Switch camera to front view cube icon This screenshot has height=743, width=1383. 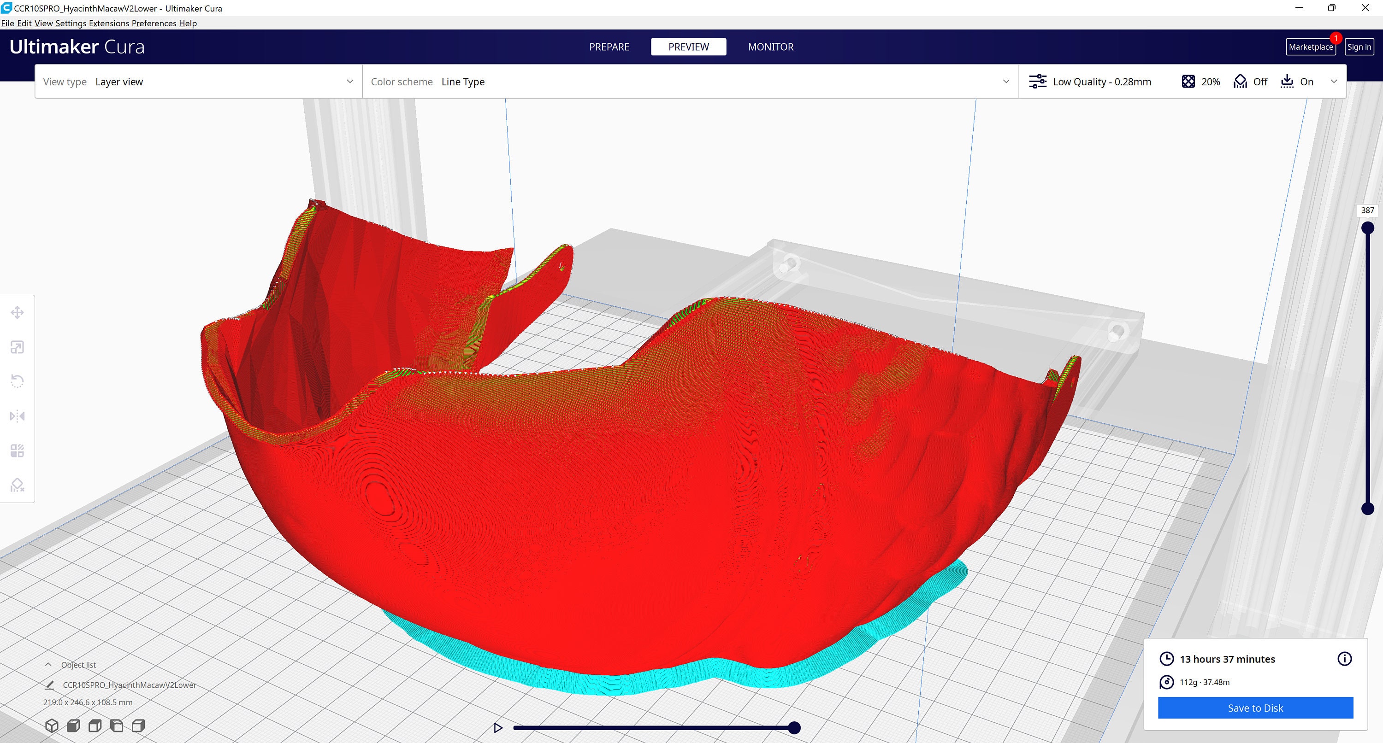(74, 725)
